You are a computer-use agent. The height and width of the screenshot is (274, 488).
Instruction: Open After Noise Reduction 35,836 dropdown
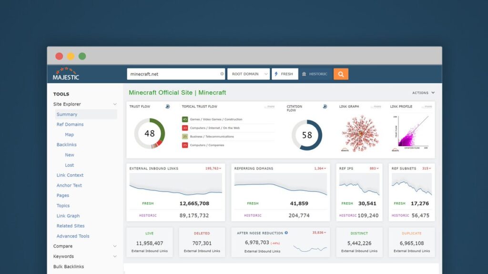coord(319,232)
